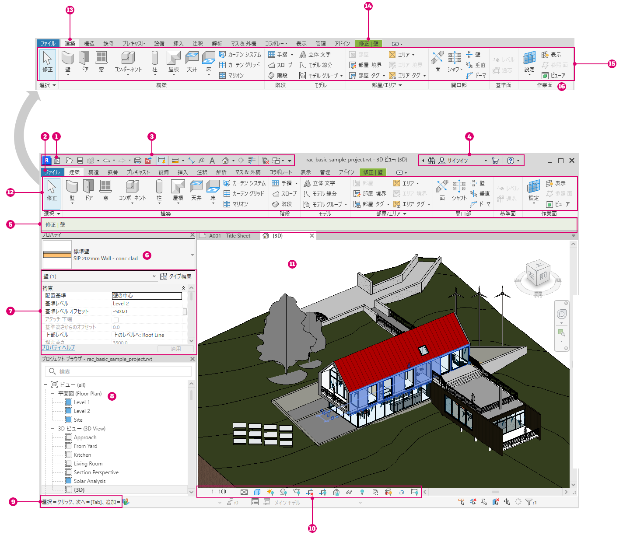Select the 天井 ceiling tool in main window ribbon

196,190
